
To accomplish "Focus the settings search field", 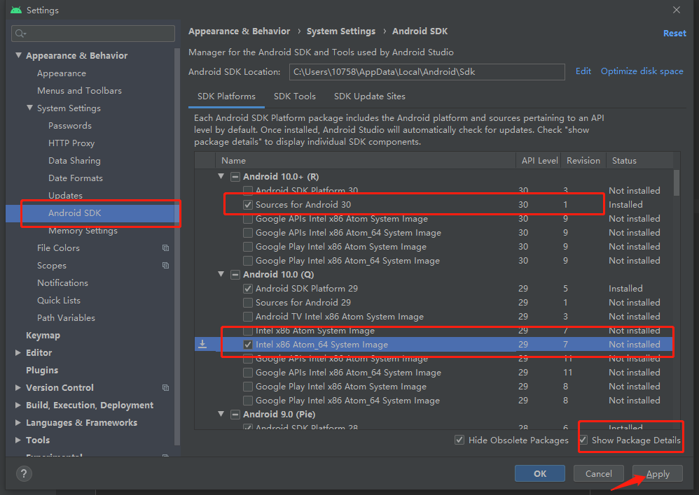I will [x=92, y=34].
